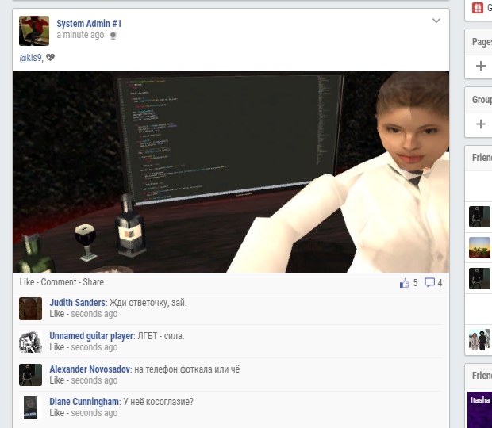
Task: Open Judith Sanders' avatar in comments
Action: pyautogui.click(x=30, y=308)
